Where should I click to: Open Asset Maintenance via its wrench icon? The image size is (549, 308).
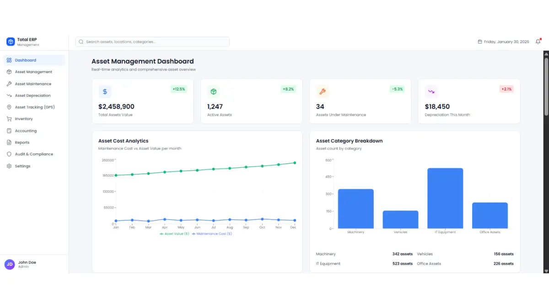click(9, 84)
